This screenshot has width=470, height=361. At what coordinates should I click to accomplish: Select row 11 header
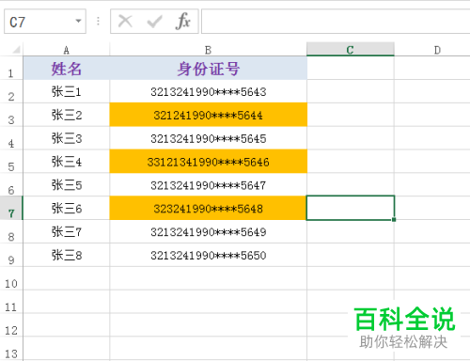click(x=11, y=302)
